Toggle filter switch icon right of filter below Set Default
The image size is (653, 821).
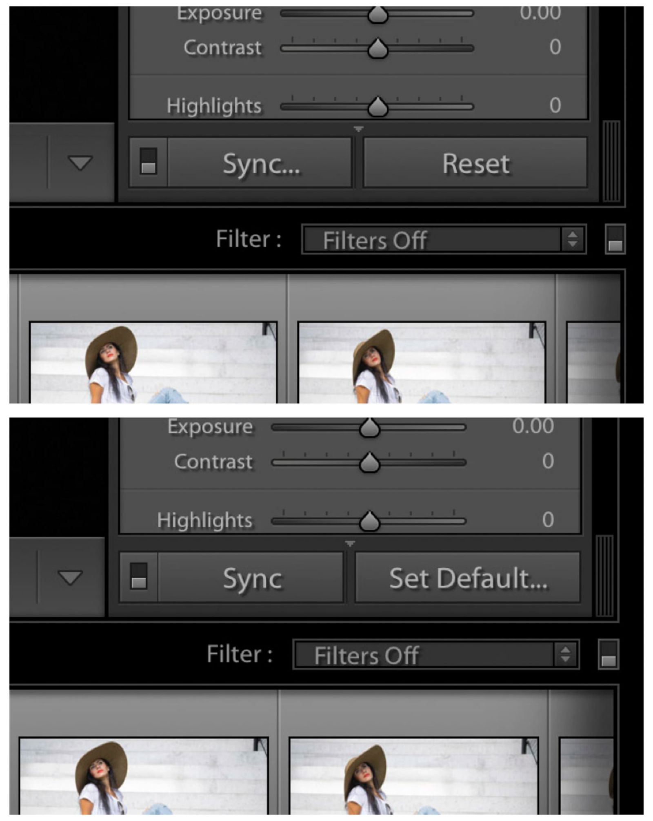(x=608, y=655)
